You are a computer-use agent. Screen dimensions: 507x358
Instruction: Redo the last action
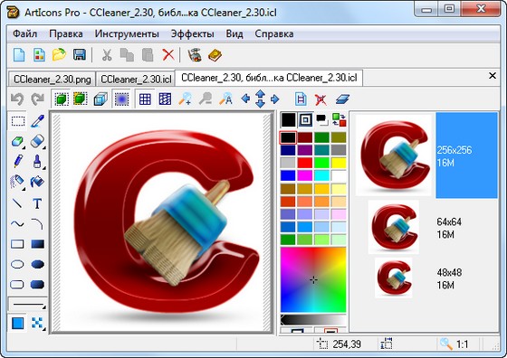coord(37,99)
